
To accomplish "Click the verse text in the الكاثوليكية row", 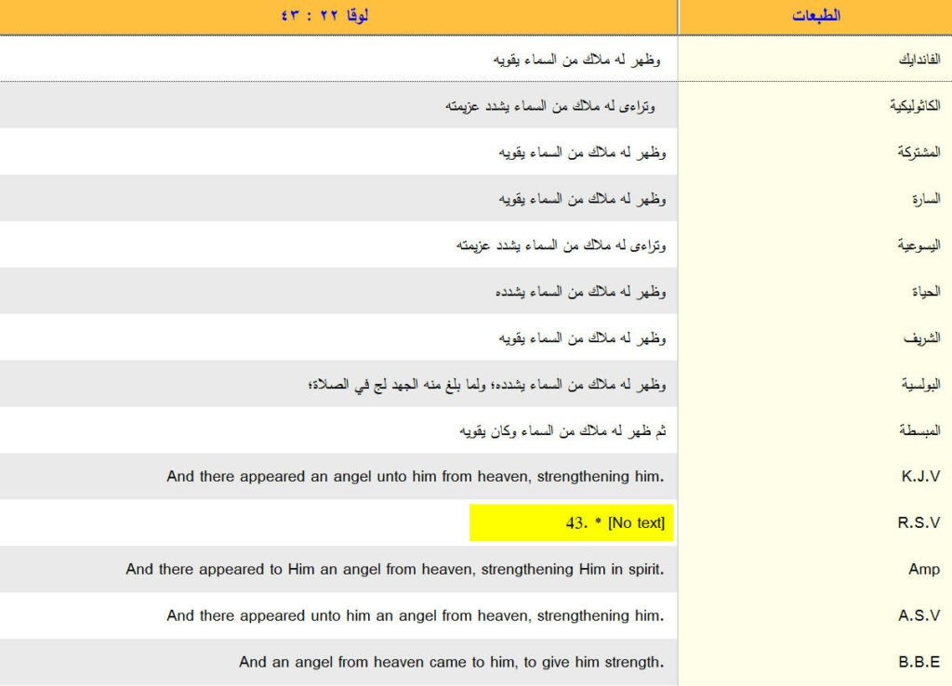I will [550, 106].
